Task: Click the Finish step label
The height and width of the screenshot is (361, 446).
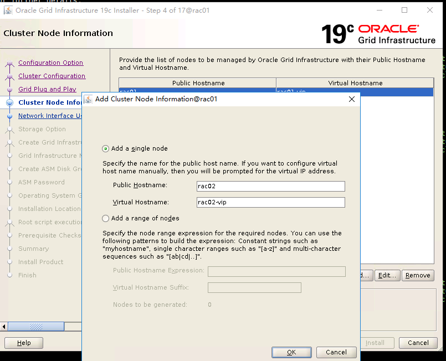Action: click(27, 275)
